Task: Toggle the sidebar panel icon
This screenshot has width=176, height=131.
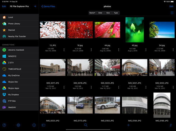Action: pyautogui.click(x=43, y=125)
